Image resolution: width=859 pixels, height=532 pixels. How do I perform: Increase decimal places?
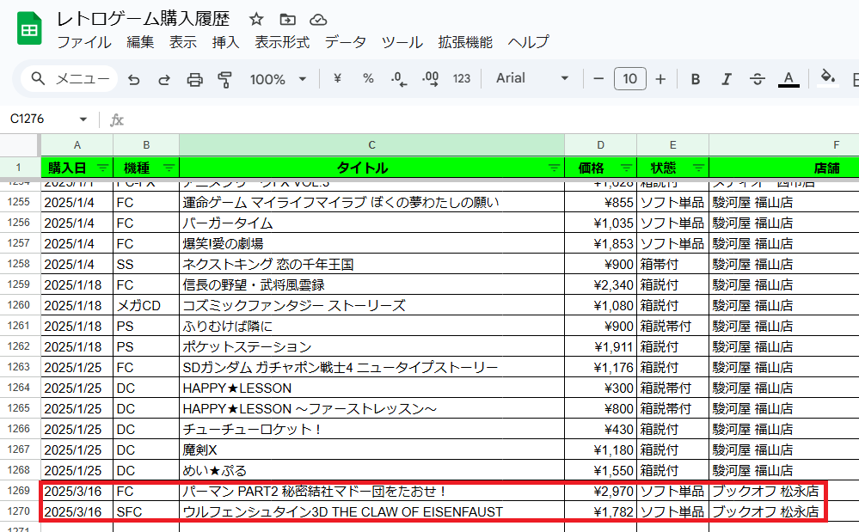pyautogui.click(x=430, y=80)
